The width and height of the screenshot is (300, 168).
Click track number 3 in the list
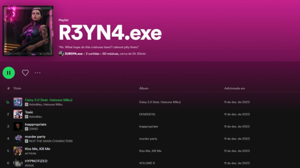(x=8, y=127)
